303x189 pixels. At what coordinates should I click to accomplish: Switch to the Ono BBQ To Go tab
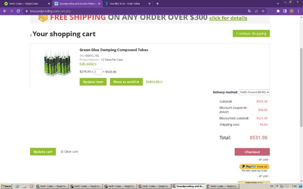tap(127, 4)
